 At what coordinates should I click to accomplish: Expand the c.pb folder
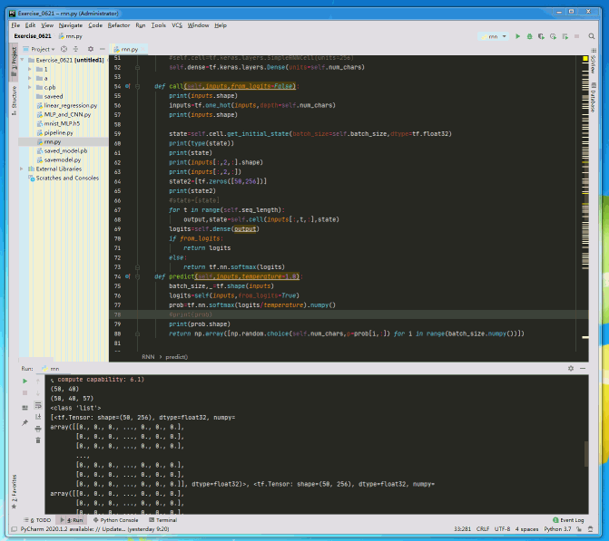[30, 87]
